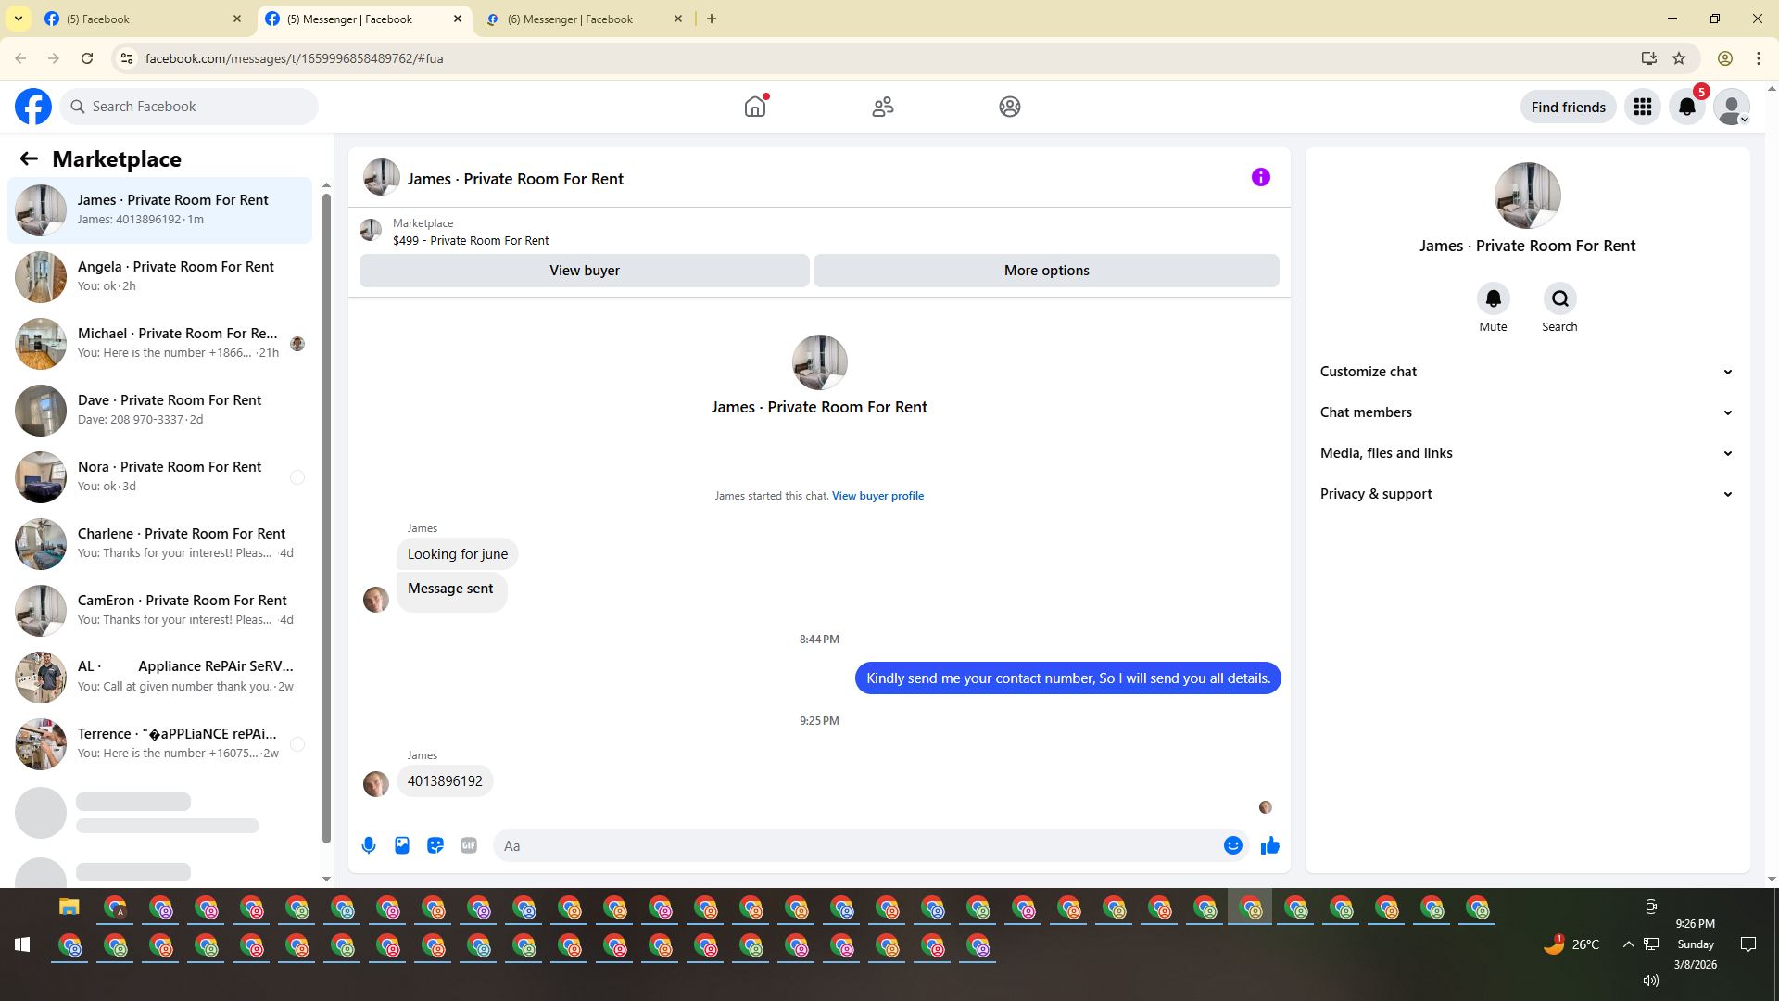Image resolution: width=1779 pixels, height=1001 pixels.
Task: Send a thumbs up like
Action: [1269, 845]
